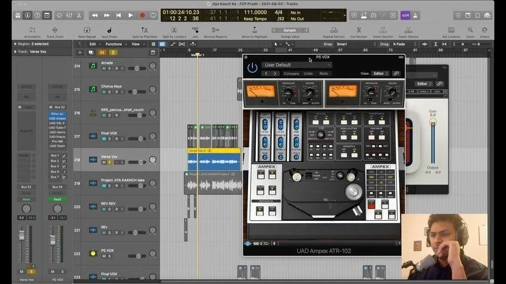Toggle the purple Count-in button

tap(406, 15)
